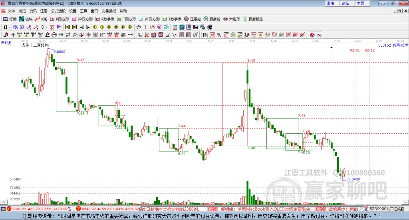409x220 pixels.
Task: Select the red pencil drawing tool
Action: [x=6, y=35]
